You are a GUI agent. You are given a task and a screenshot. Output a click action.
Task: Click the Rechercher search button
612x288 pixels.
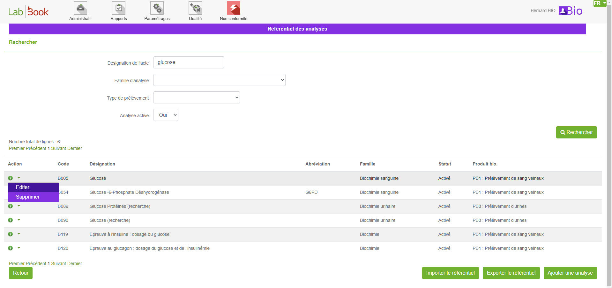pyautogui.click(x=576, y=132)
